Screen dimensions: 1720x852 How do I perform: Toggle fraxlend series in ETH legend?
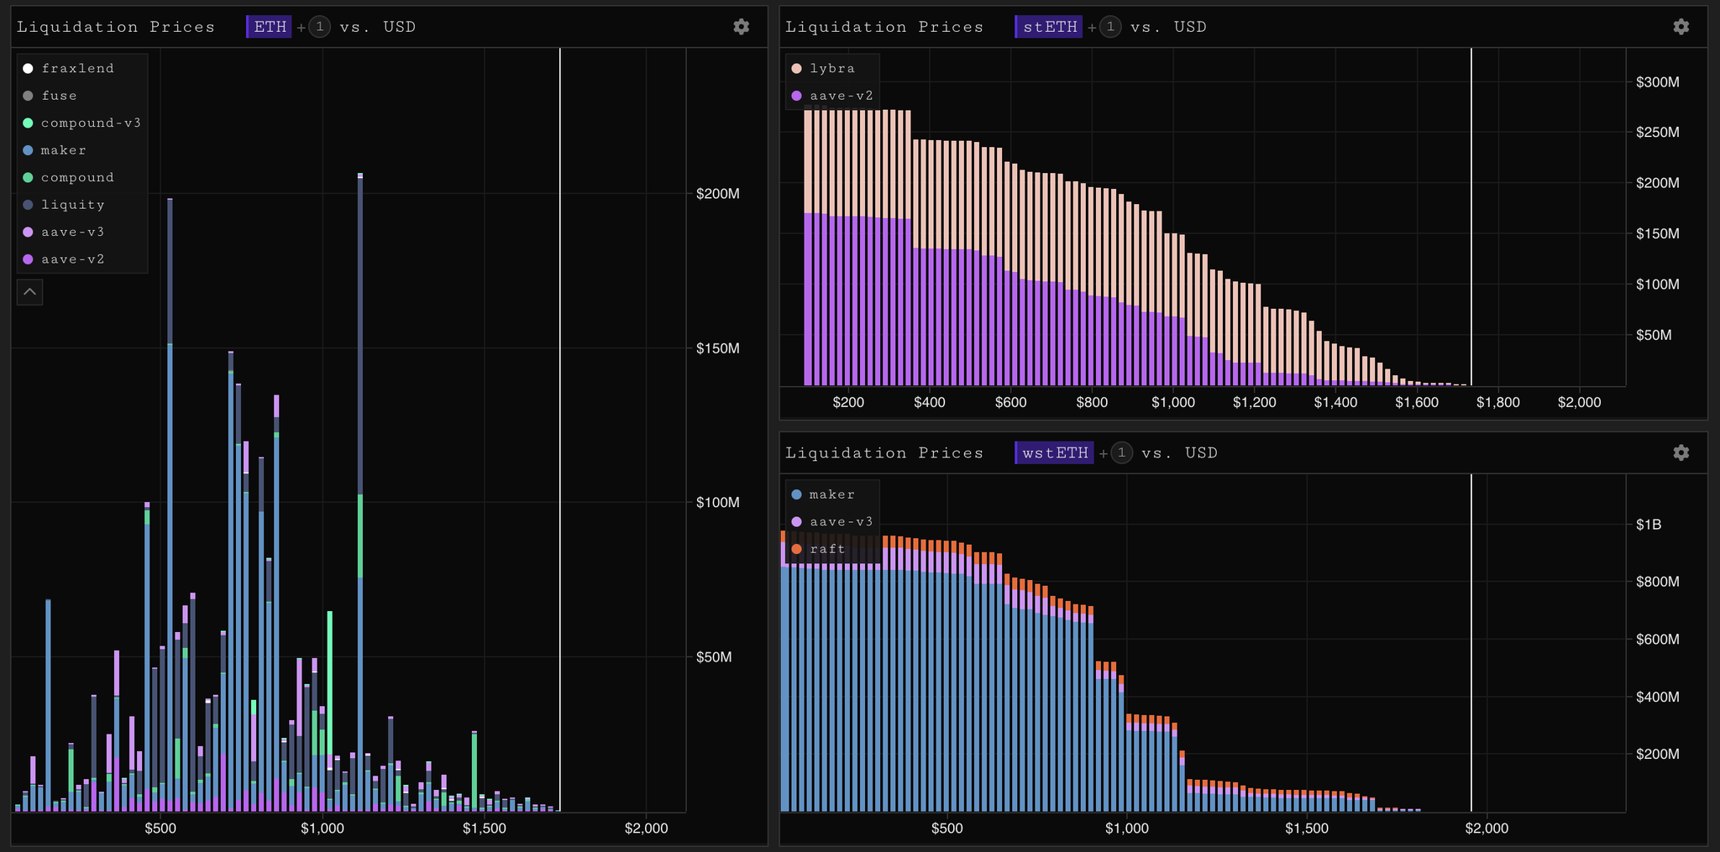pos(69,68)
